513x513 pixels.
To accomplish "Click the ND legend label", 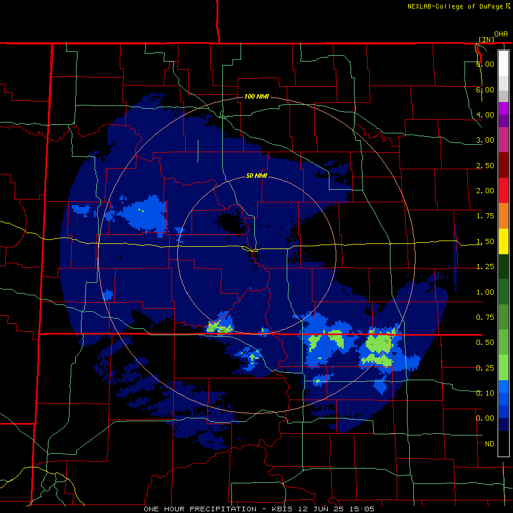I will coord(490,444).
